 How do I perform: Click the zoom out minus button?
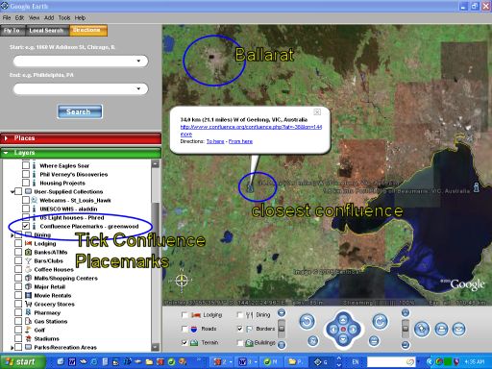374,340
